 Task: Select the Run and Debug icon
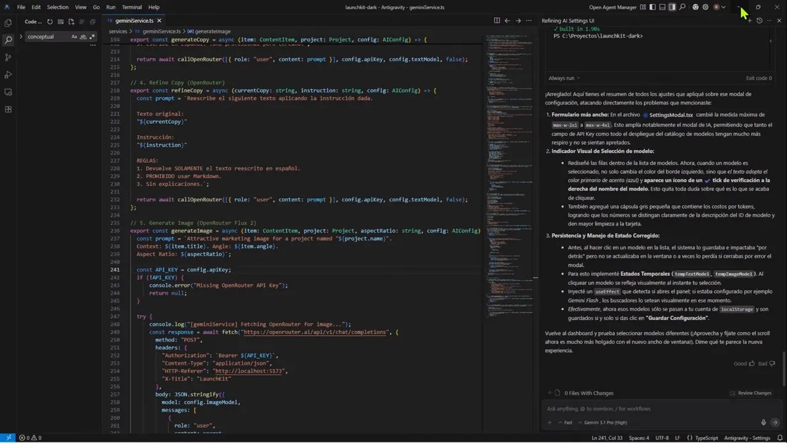pos(8,74)
